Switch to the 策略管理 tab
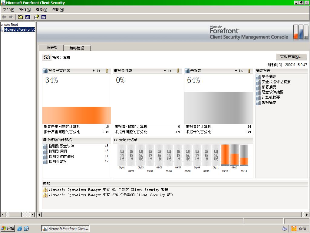Viewport: 310px width, 233px height. click(77, 48)
